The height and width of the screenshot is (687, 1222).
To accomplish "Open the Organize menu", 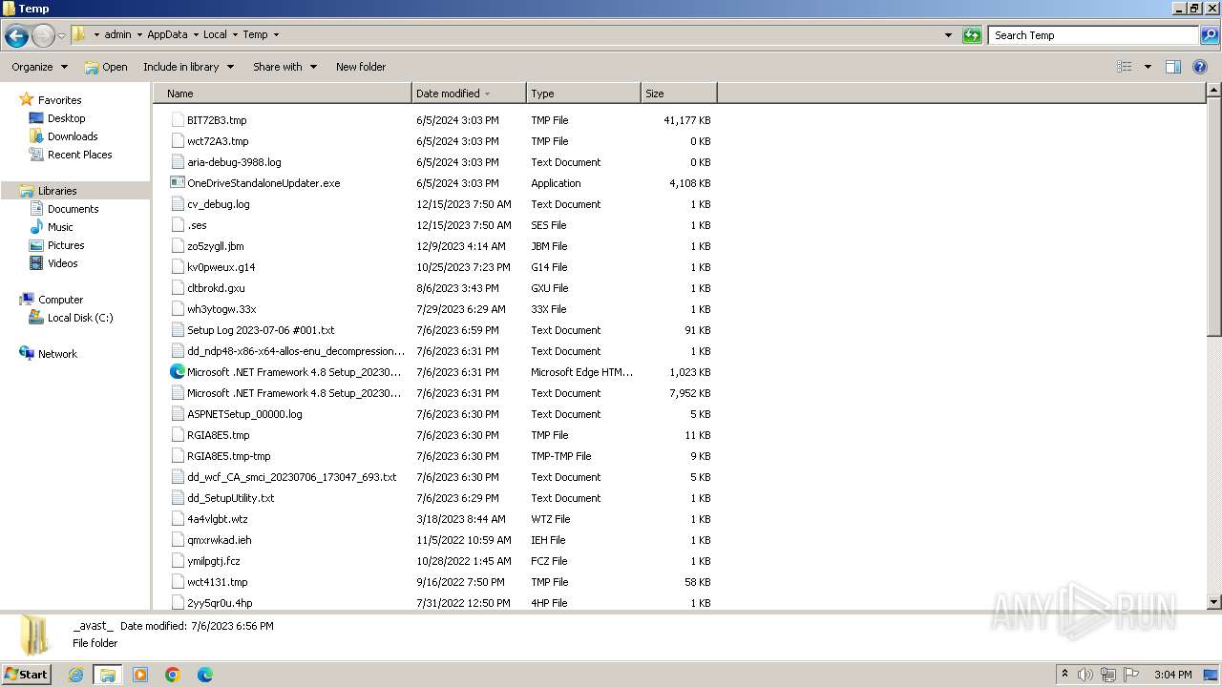I will pos(39,67).
